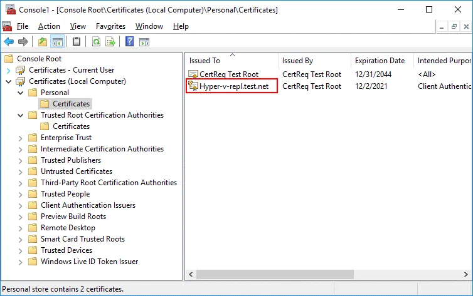Click the Forward arrow in toolbar
This screenshot has height=296, width=473.
pos(23,42)
